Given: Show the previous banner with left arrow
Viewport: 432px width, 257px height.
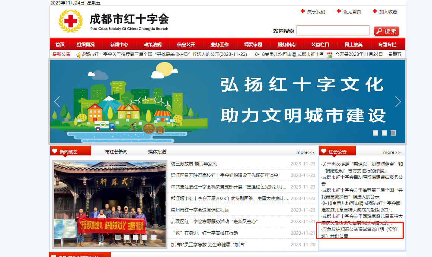Looking at the screenshot, I should 57,102.
